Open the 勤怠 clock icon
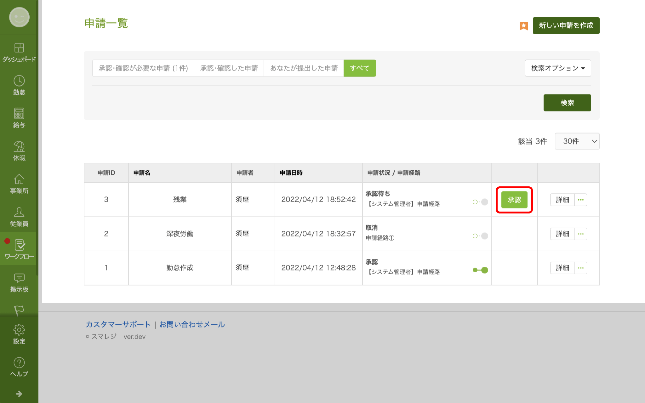This screenshot has height=403, width=645. coord(19,81)
